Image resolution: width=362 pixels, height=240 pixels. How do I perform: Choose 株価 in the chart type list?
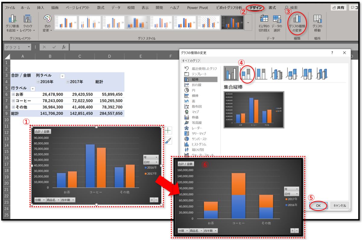coord(200,117)
